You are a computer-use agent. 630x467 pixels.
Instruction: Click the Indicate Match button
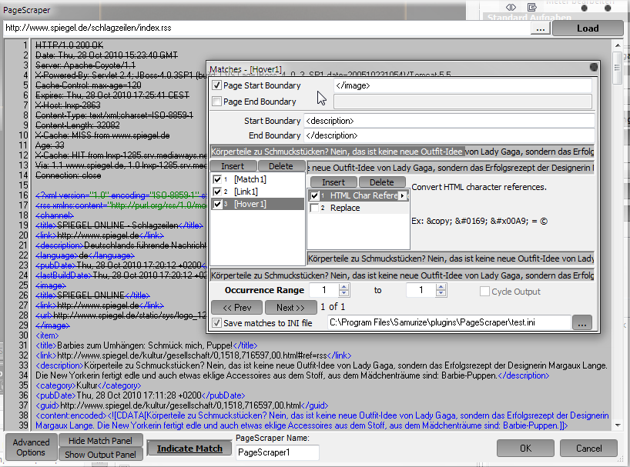(189, 449)
